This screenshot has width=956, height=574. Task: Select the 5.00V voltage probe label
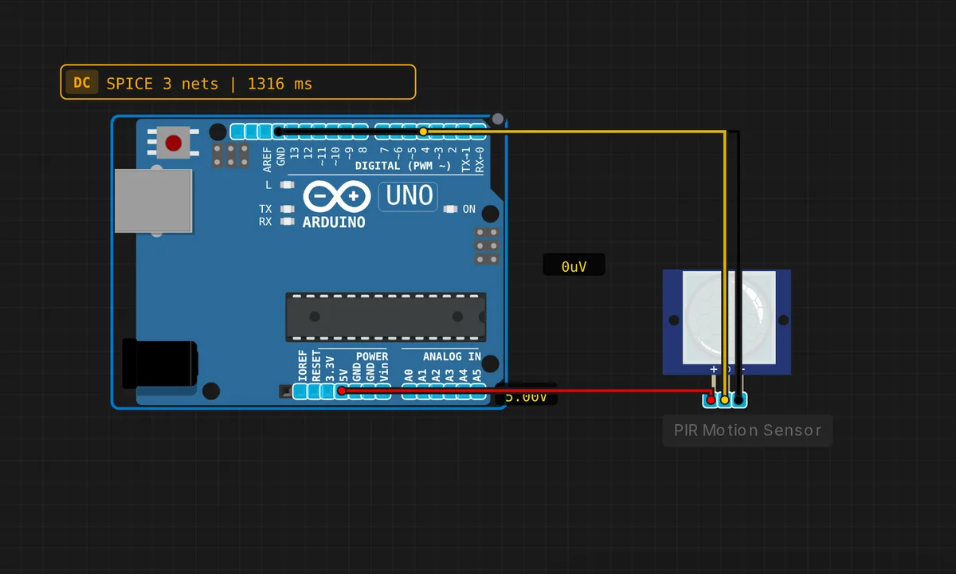(526, 396)
